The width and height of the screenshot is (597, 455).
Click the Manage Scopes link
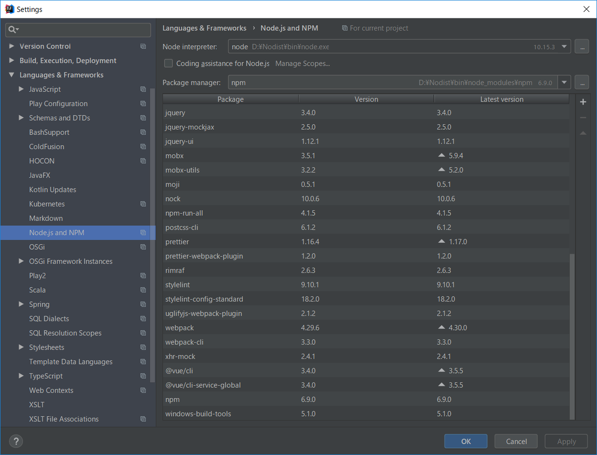tap(302, 64)
